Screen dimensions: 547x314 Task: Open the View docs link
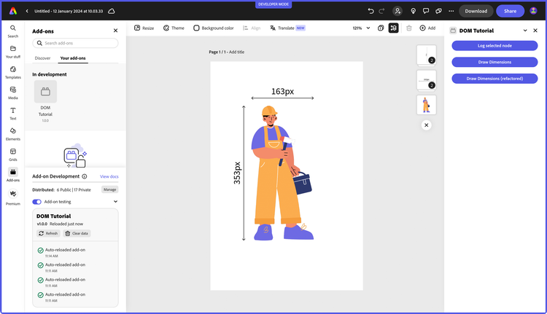(x=109, y=176)
